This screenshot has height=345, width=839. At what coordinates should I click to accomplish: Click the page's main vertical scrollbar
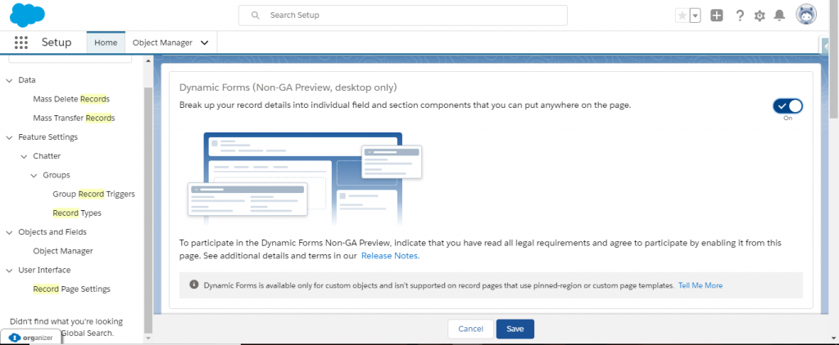click(834, 59)
